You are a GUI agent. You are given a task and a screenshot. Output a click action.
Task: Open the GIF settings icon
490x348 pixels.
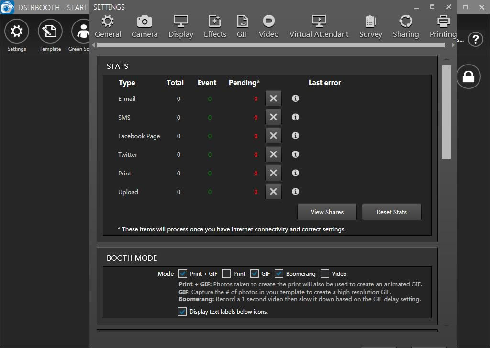coord(242,25)
